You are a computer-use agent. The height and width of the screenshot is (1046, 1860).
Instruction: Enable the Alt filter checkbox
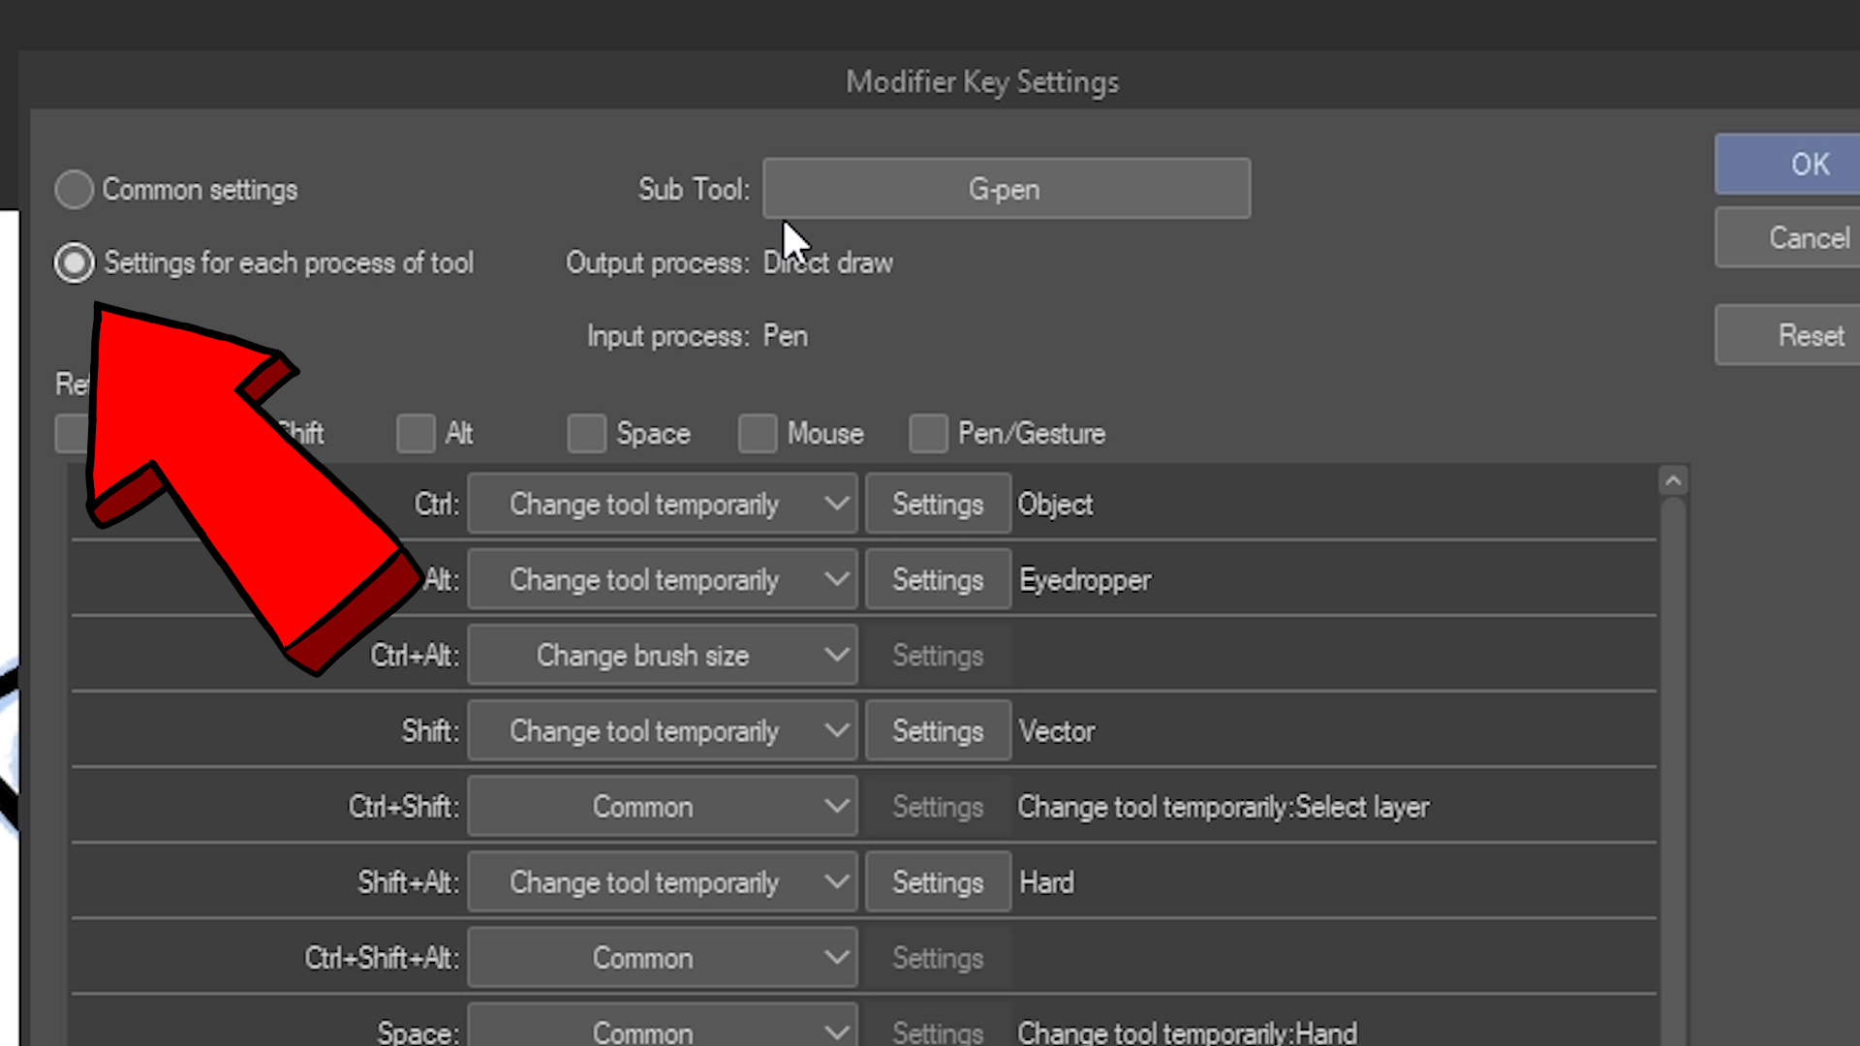pos(416,433)
